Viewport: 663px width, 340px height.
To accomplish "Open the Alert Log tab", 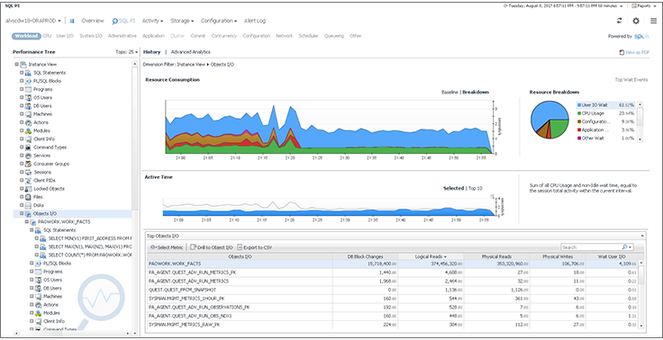I will pyautogui.click(x=255, y=21).
